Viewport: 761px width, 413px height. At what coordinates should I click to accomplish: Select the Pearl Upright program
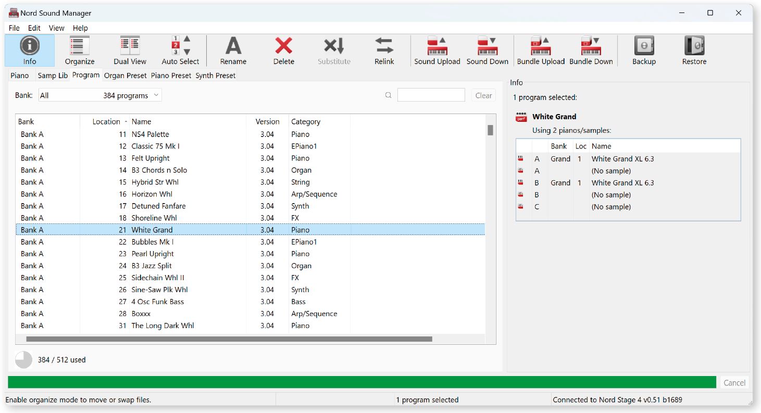[251, 254]
